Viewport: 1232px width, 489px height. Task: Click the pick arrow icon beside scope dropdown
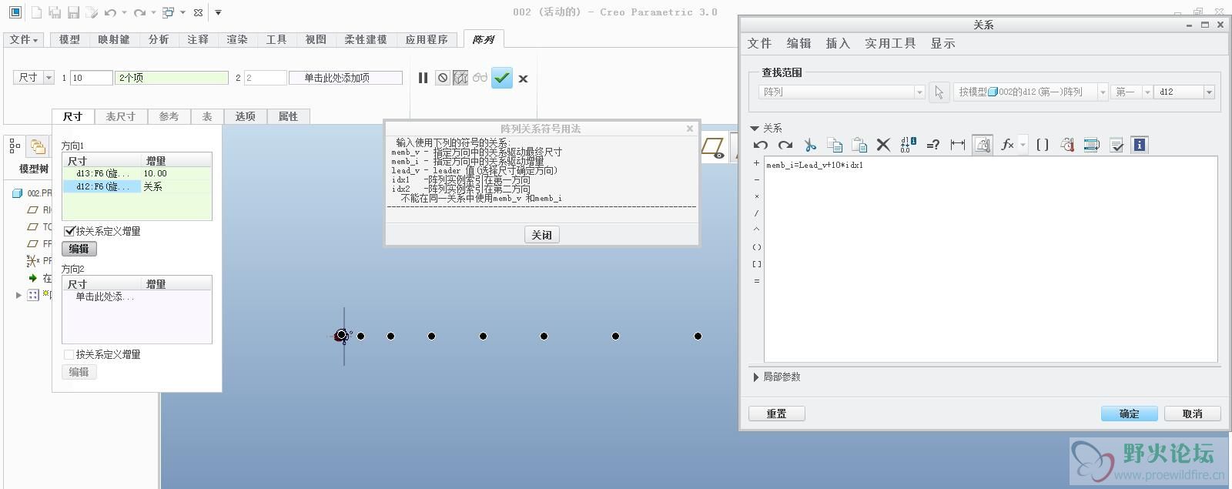(x=939, y=92)
